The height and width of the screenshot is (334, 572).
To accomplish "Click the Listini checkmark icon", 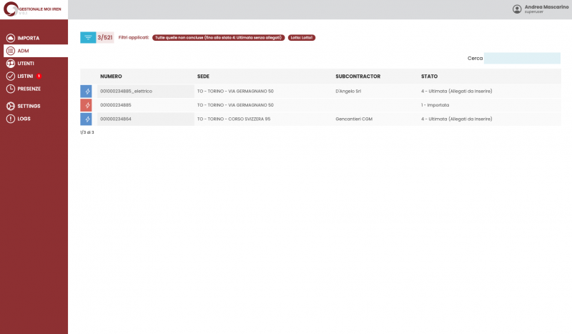I will [x=10, y=77].
